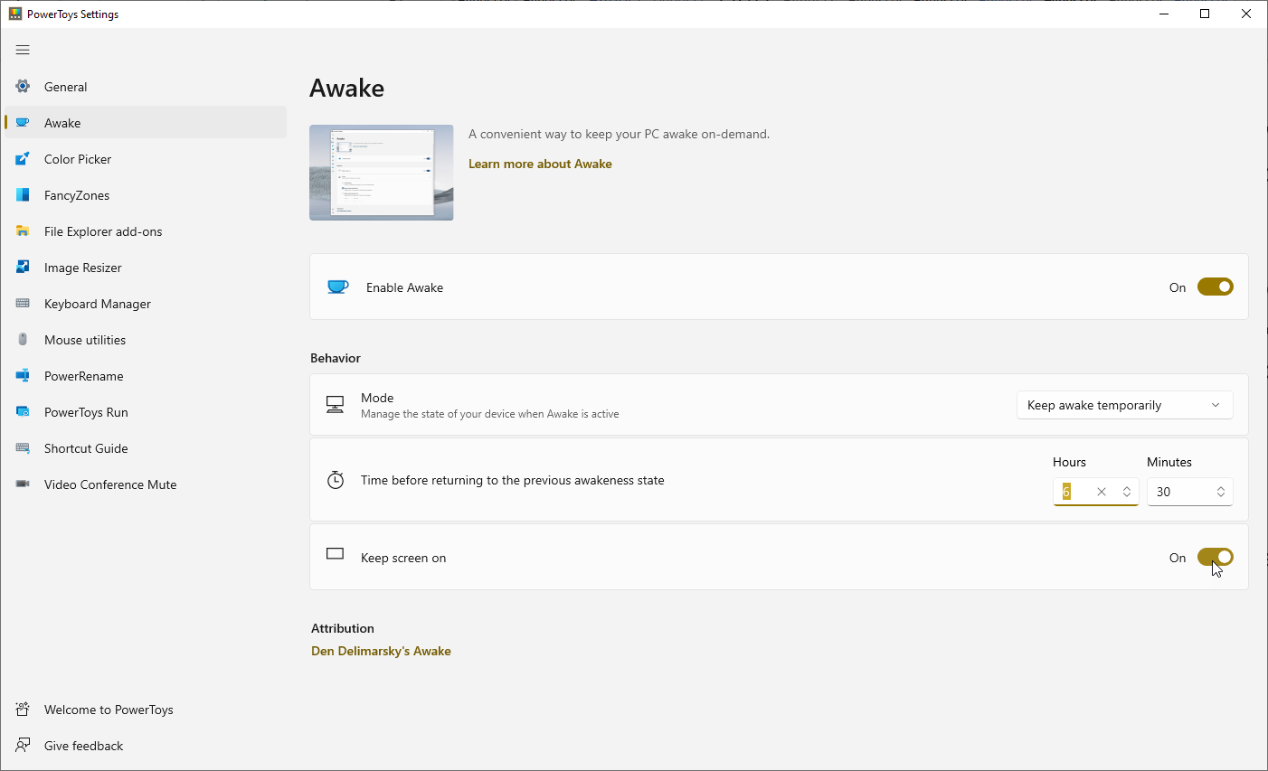Click the coffee cup icon beside Enable Awake
The height and width of the screenshot is (771, 1268).
[337, 287]
